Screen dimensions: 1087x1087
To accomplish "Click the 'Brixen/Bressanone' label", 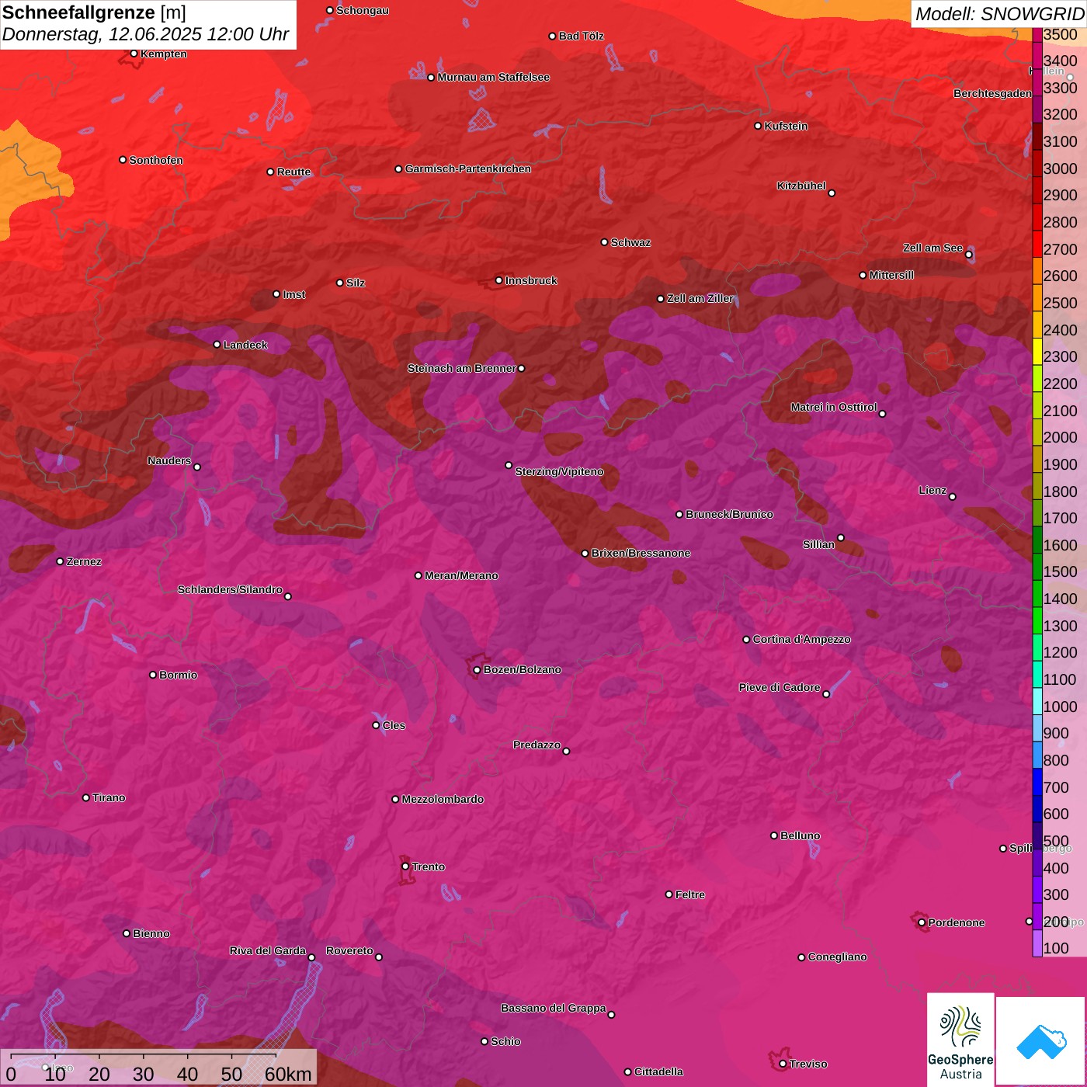I will tap(641, 553).
